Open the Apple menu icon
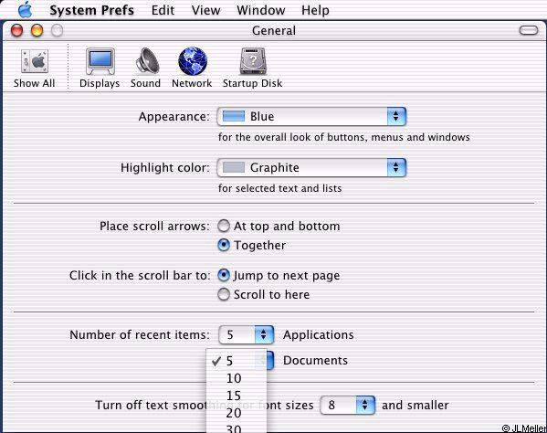This screenshot has height=433, width=547. click(26, 10)
